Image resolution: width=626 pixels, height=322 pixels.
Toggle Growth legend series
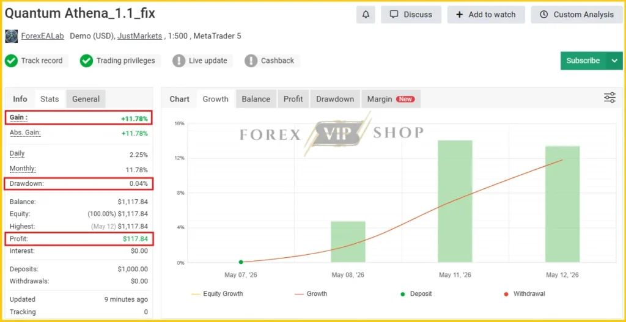311,294
